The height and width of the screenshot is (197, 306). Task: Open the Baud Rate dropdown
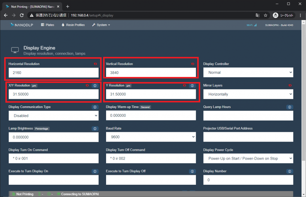[x=151, y=137]
